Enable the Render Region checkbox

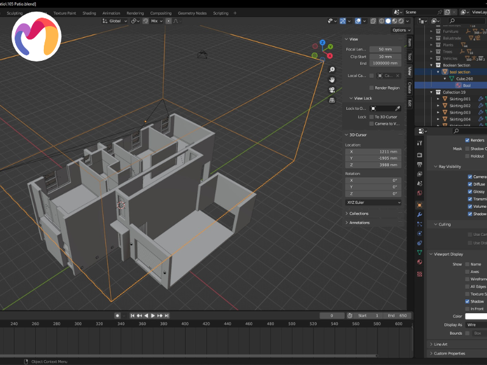pyautogui.click(x=371, y=88)
